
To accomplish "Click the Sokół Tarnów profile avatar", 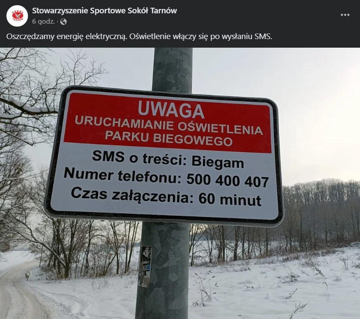I will click(17, 16).
